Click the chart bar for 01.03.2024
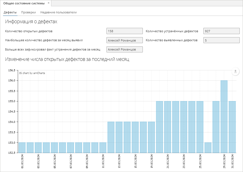The height and width of the screenshot is (172, 243). (22, 148)
